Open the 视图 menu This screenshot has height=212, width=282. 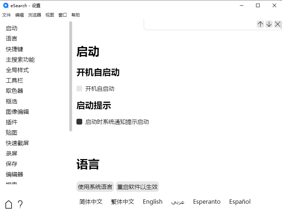point(50,15)
